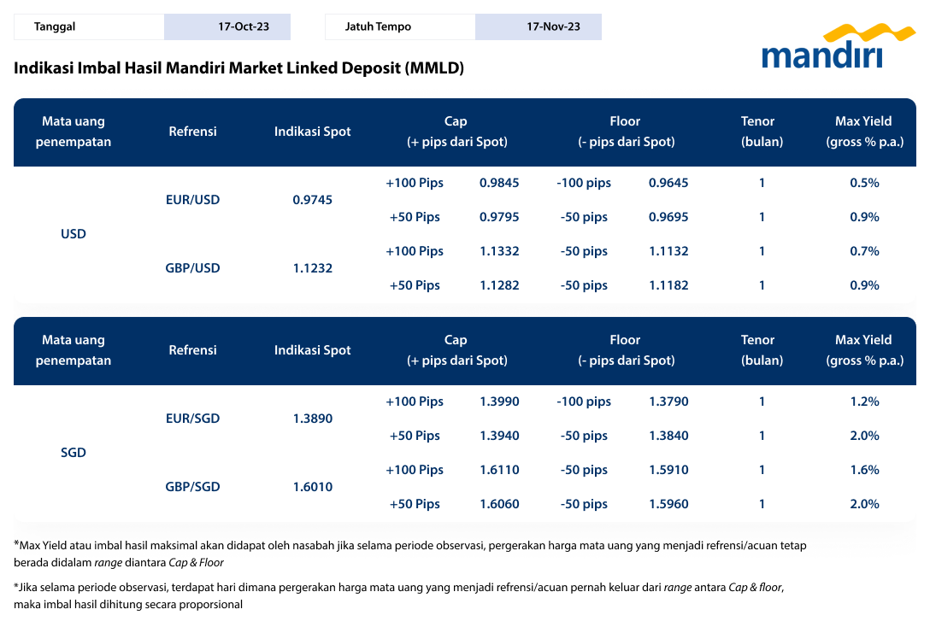The image size is (930, 627).
Task: Click spot indication 1.6010
Action: coord(313,487)
